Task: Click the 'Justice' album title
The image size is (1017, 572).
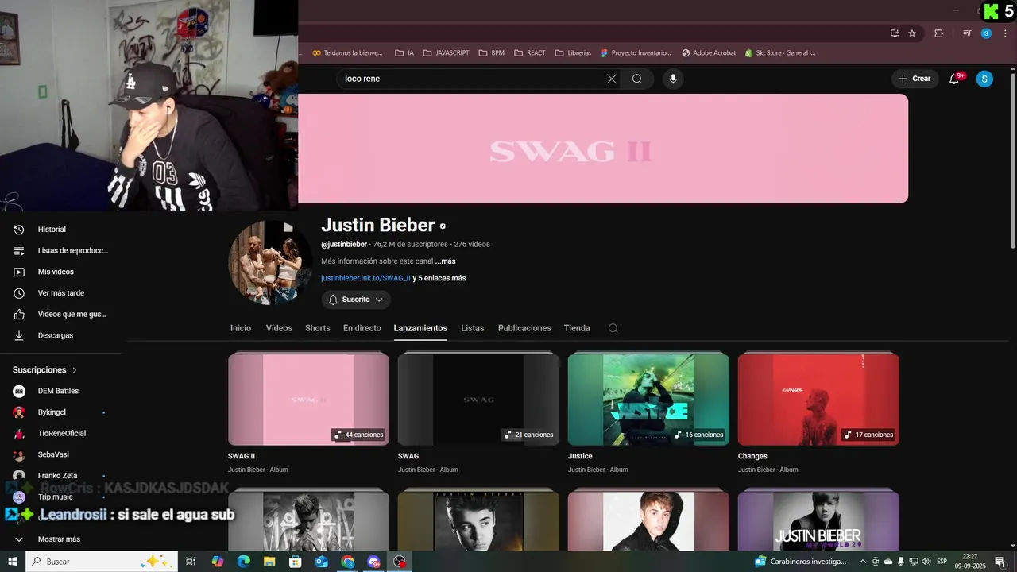Action: 580,456
